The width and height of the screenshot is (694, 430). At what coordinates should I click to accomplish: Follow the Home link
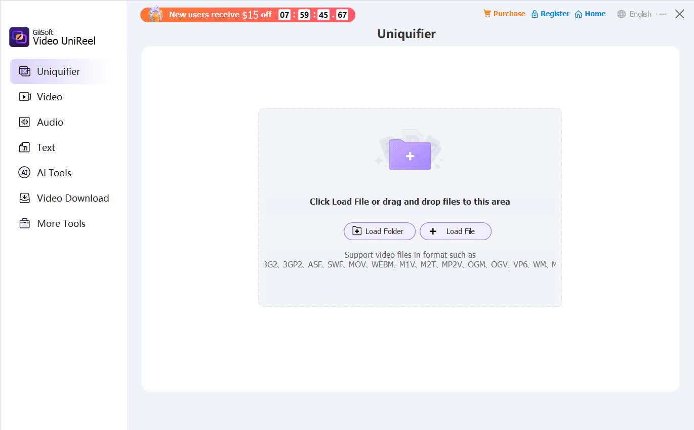590,14
